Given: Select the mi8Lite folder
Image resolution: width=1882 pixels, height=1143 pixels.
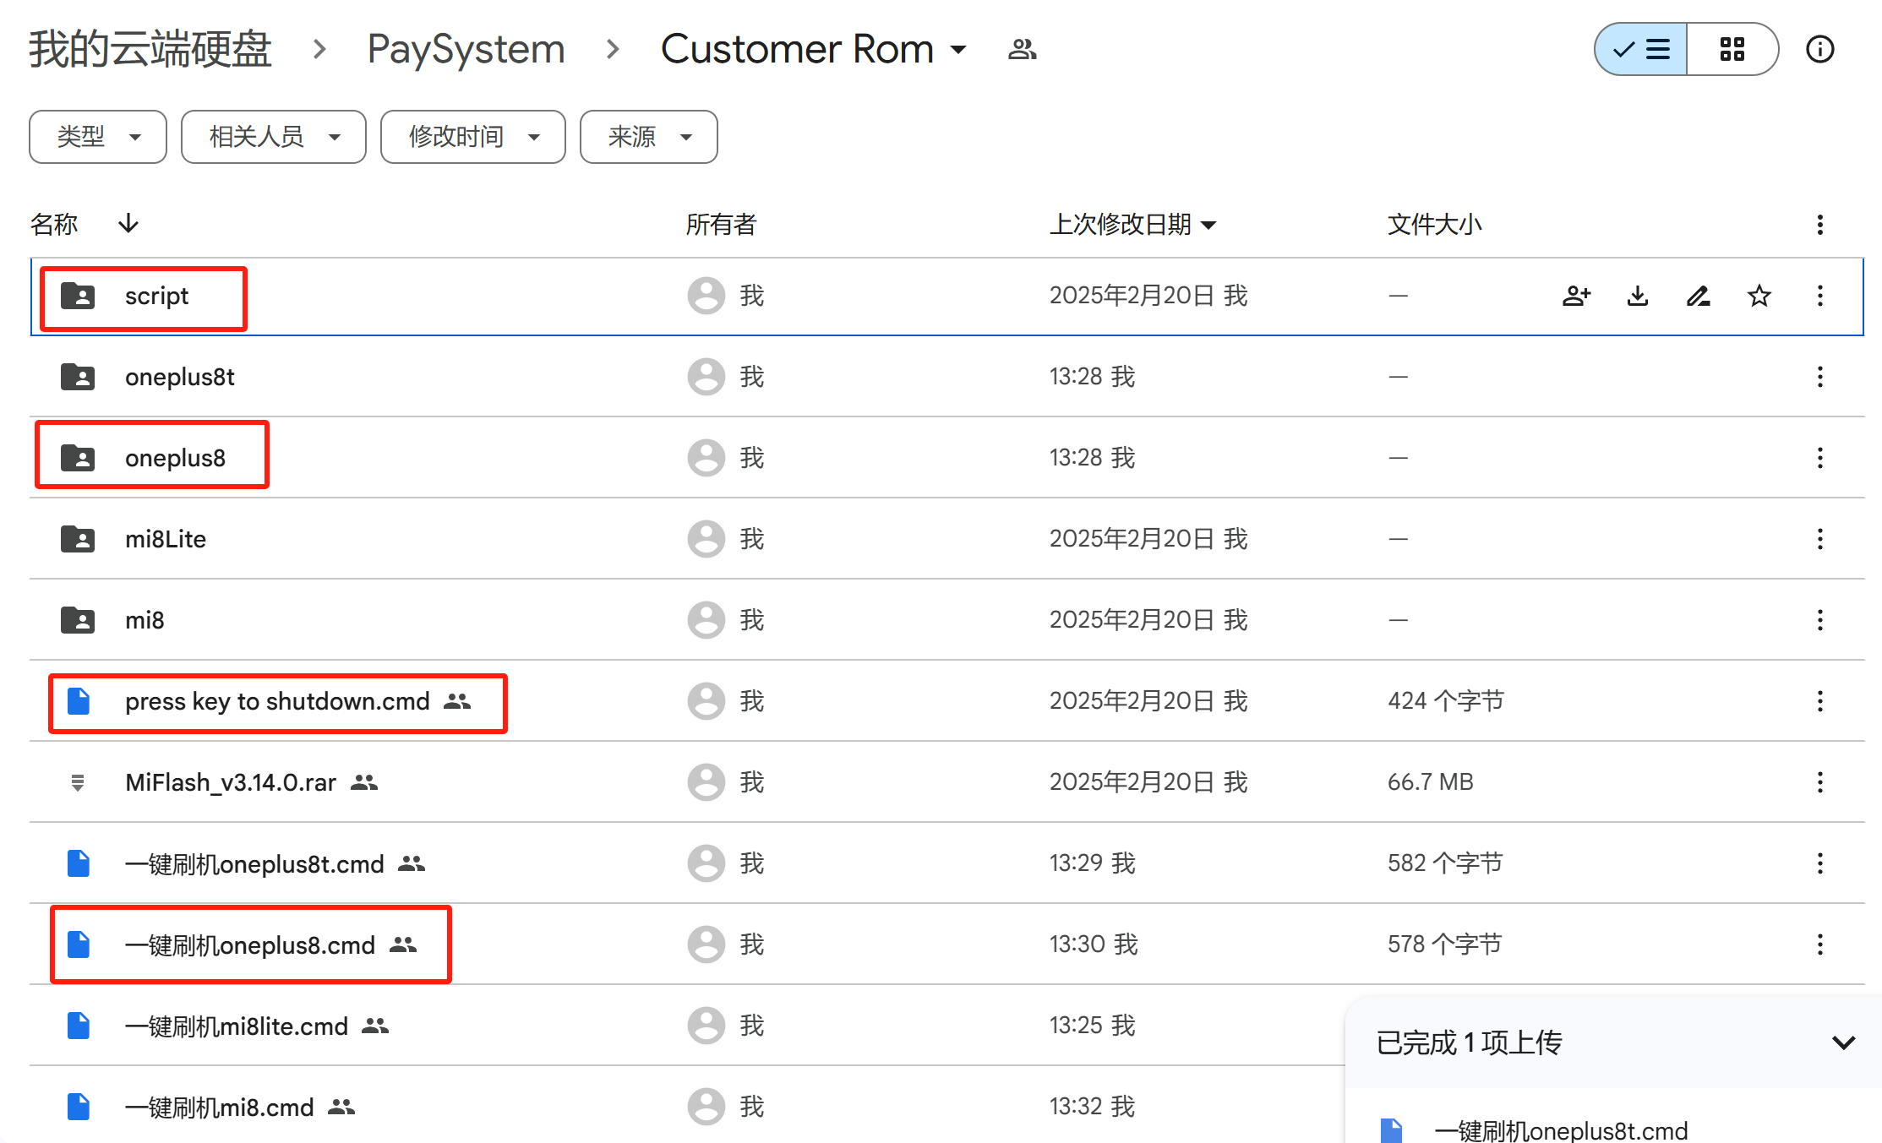Looking at the screenshot, I should tap(946, 539).
